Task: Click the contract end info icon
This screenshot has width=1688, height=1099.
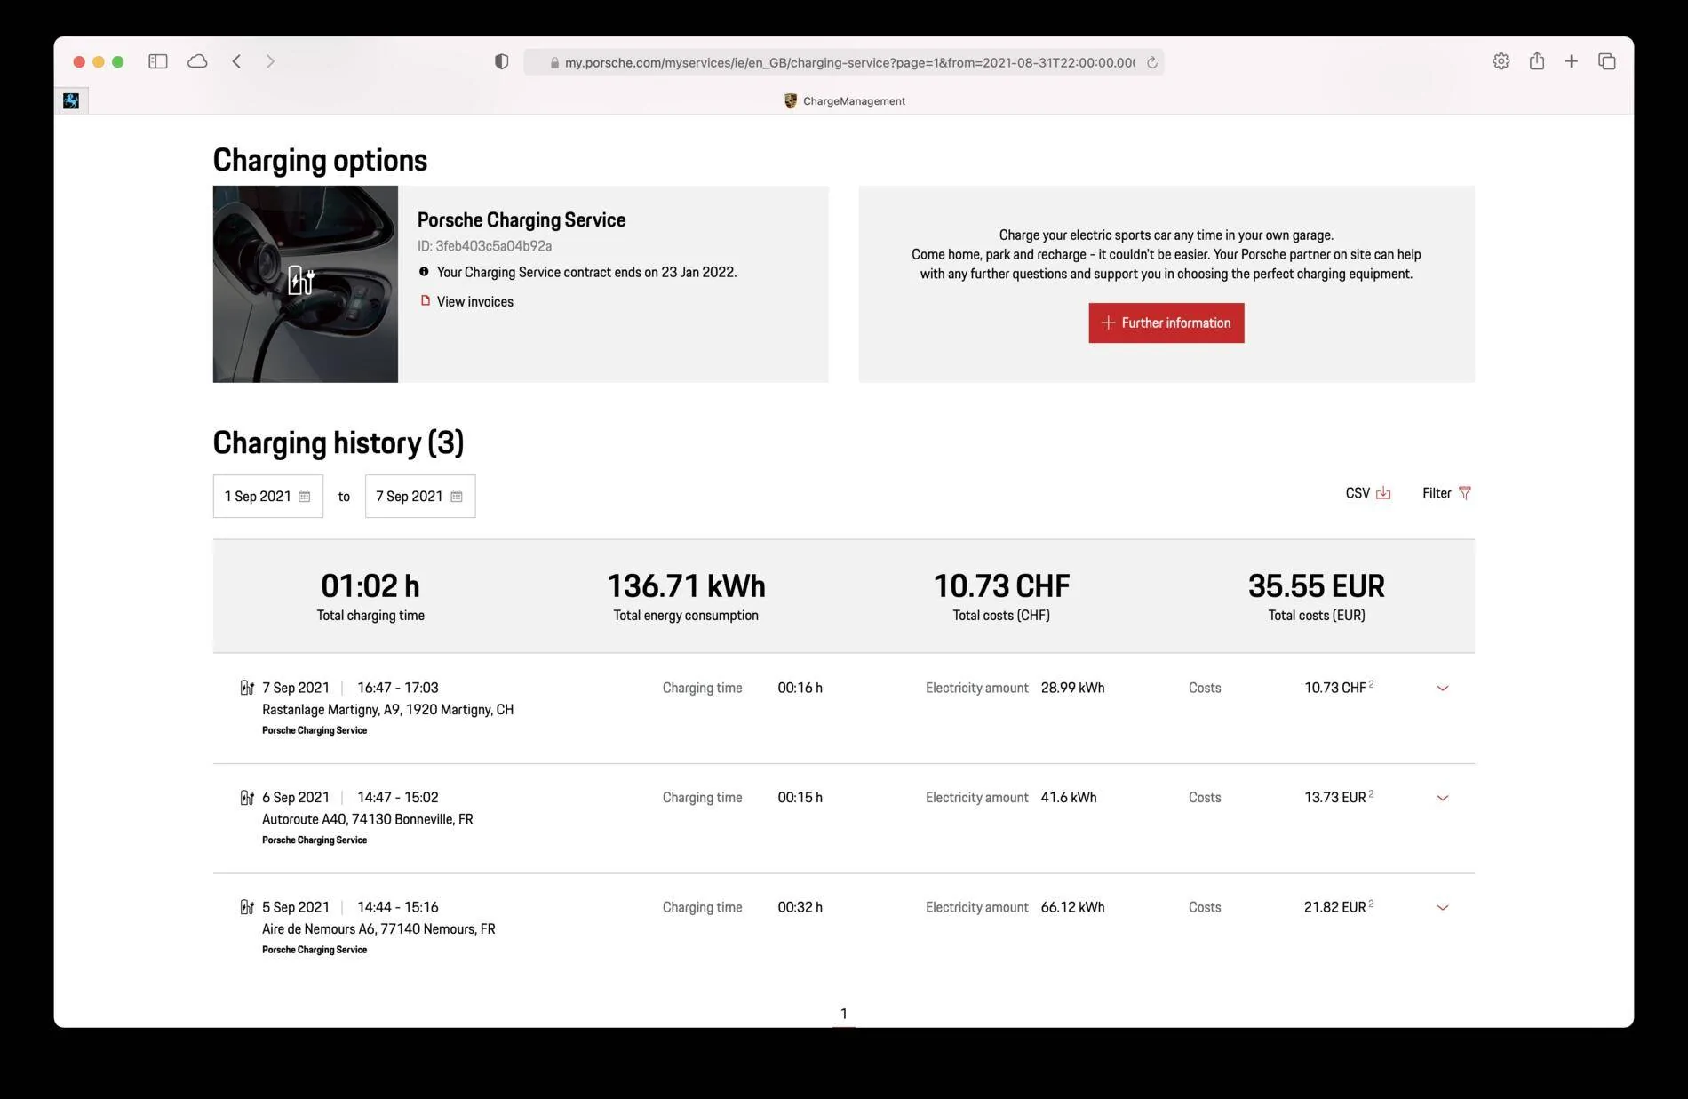Action: point(424,272)
